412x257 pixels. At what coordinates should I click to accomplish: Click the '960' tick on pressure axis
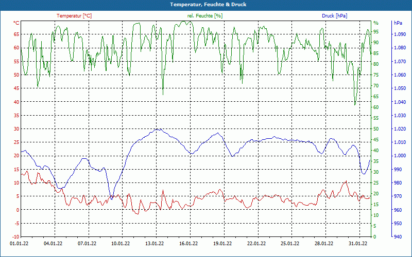pyautogui.click(x=399, y=210)
